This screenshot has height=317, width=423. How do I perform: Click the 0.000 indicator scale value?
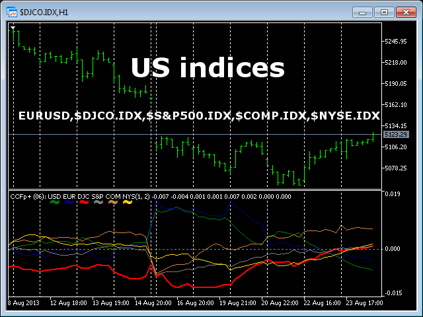(x=393, y=249)
